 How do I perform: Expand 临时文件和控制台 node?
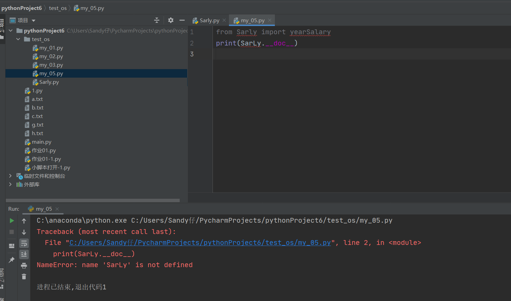click(x=11, y=176)
